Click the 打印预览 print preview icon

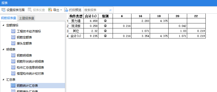point(66,10)
